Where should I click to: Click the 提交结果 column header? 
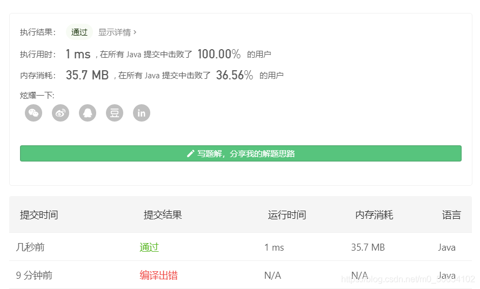pos(163,214)
